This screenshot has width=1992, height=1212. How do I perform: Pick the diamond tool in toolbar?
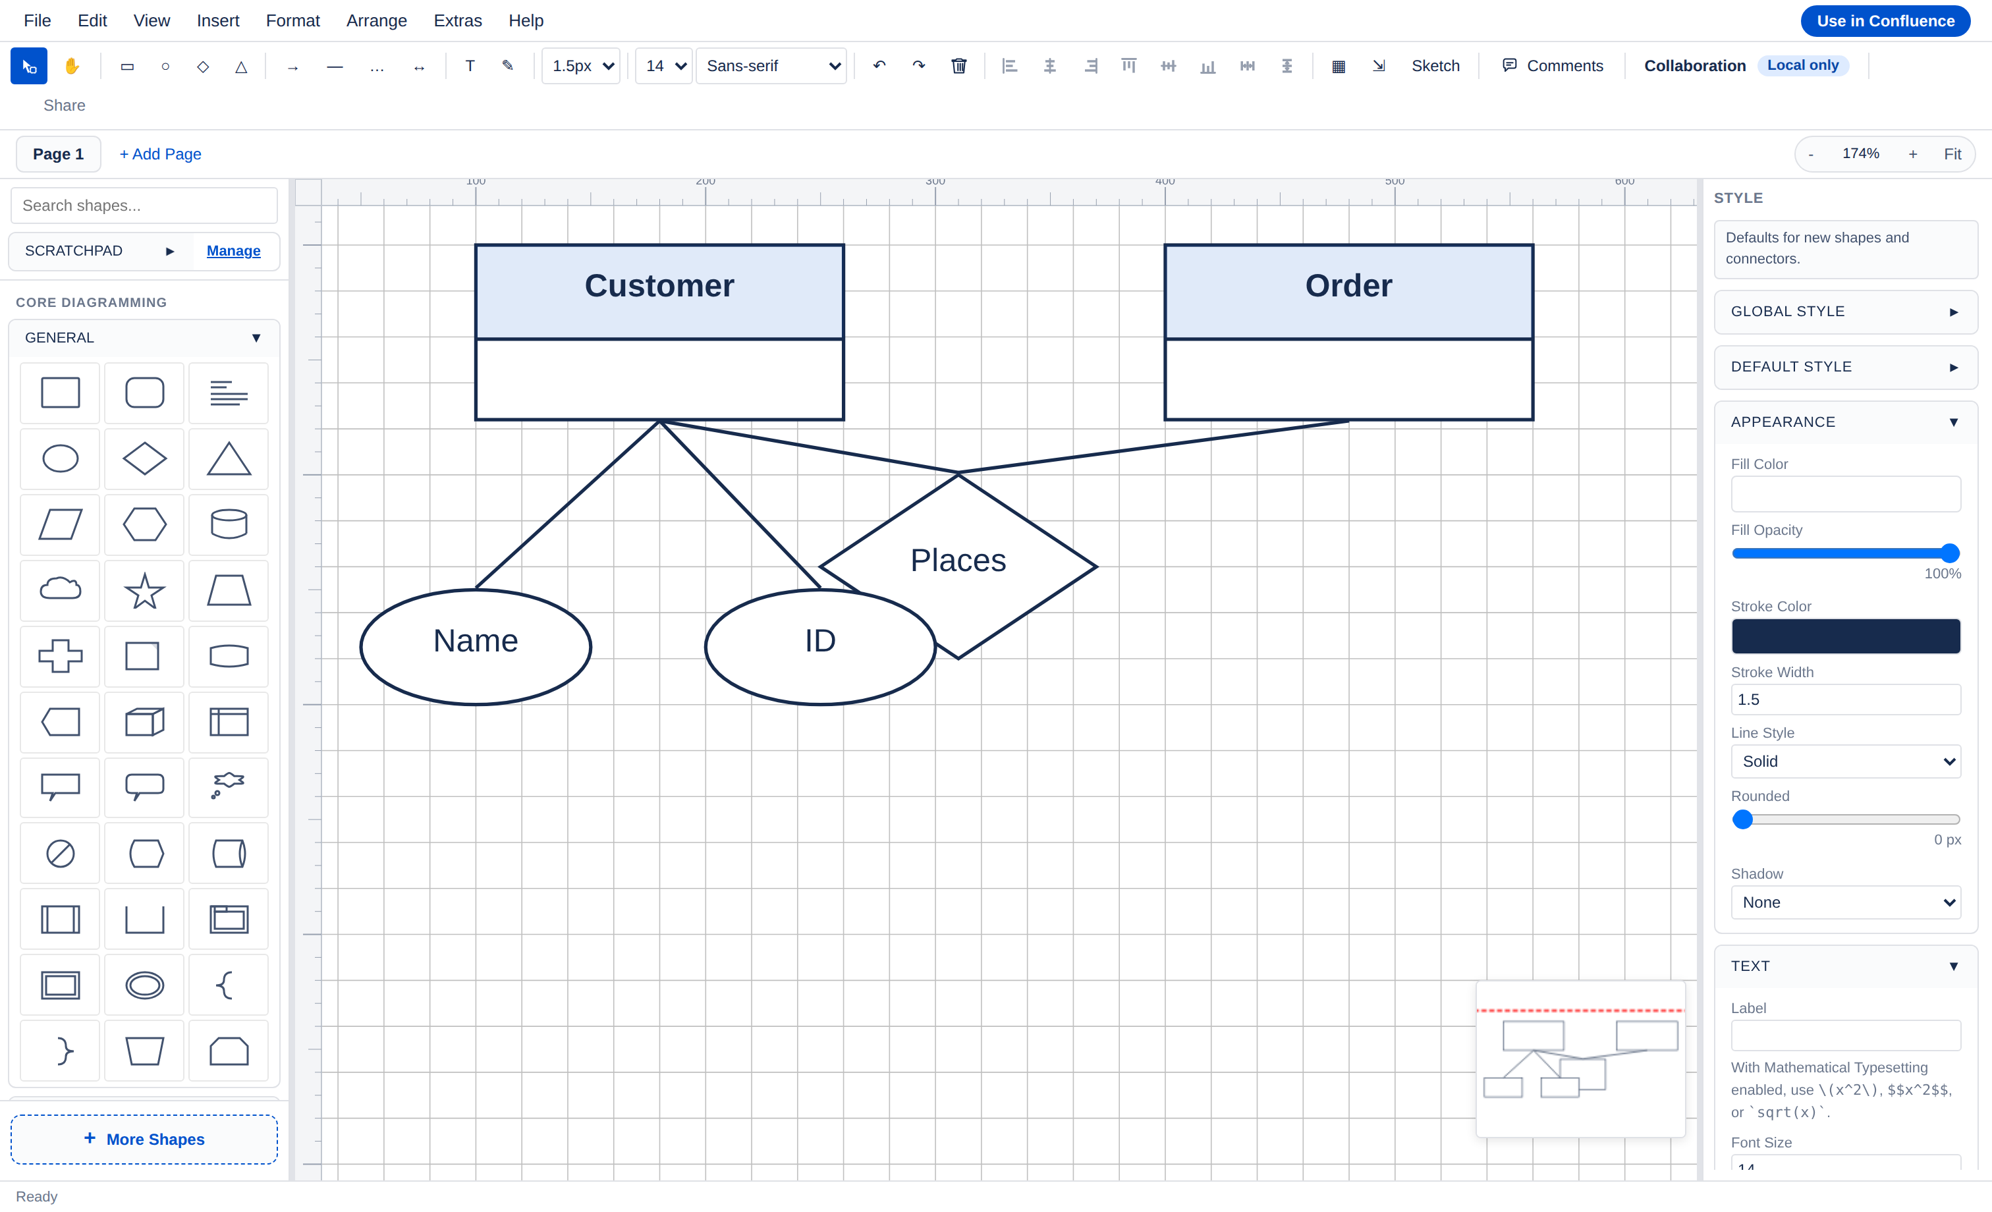pos(203,67)
